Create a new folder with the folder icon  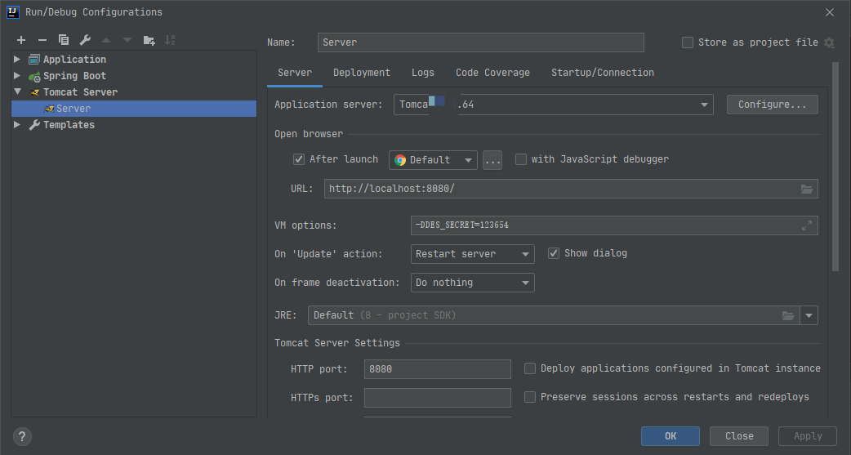[149, 40]
